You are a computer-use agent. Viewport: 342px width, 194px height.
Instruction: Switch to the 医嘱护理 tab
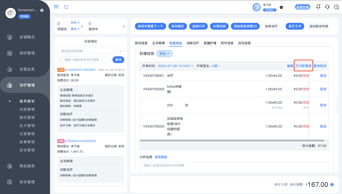(210, 43)
